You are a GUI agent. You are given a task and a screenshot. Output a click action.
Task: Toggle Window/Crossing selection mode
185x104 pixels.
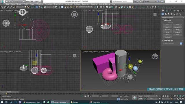(34, 7)
